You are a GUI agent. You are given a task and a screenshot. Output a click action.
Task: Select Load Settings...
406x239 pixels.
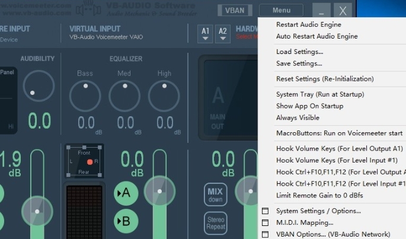(299, 52)
